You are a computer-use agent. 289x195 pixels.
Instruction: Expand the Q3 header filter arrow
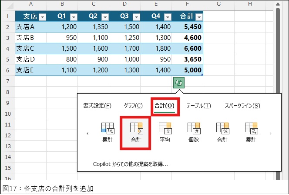(x=136, y=17)
